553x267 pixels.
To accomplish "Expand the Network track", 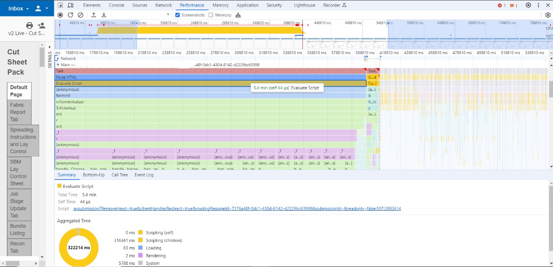I will pos(58,58).
